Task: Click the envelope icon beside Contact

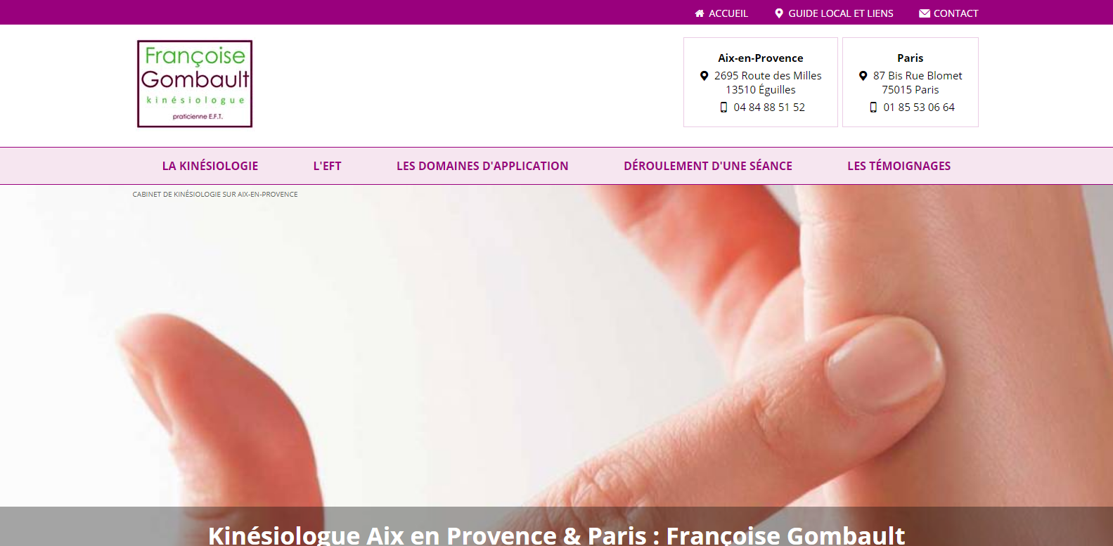Action: tap(925, 13)
